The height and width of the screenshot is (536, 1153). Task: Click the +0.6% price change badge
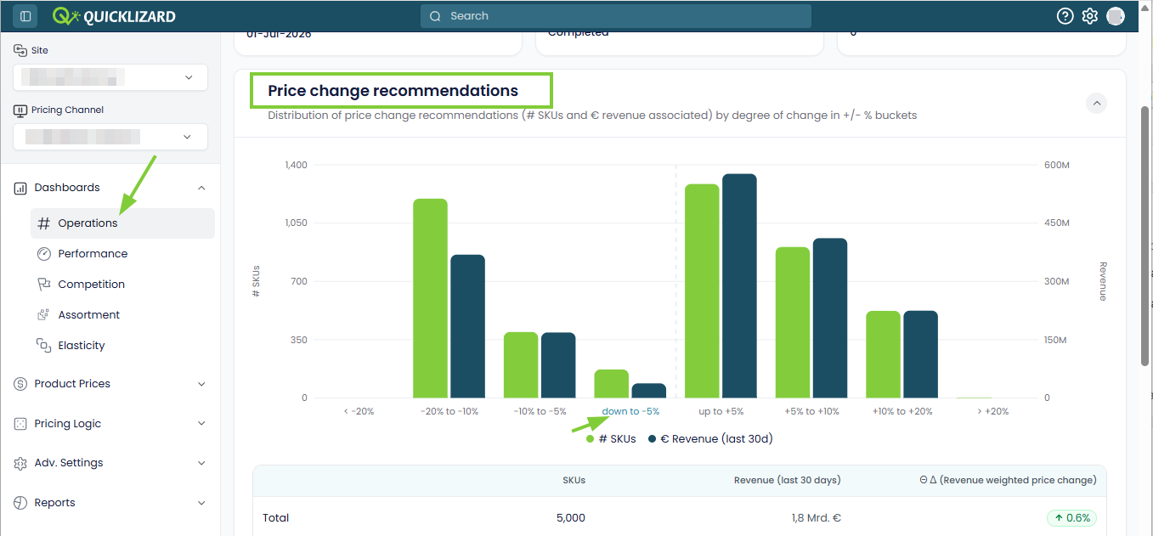1071,518
